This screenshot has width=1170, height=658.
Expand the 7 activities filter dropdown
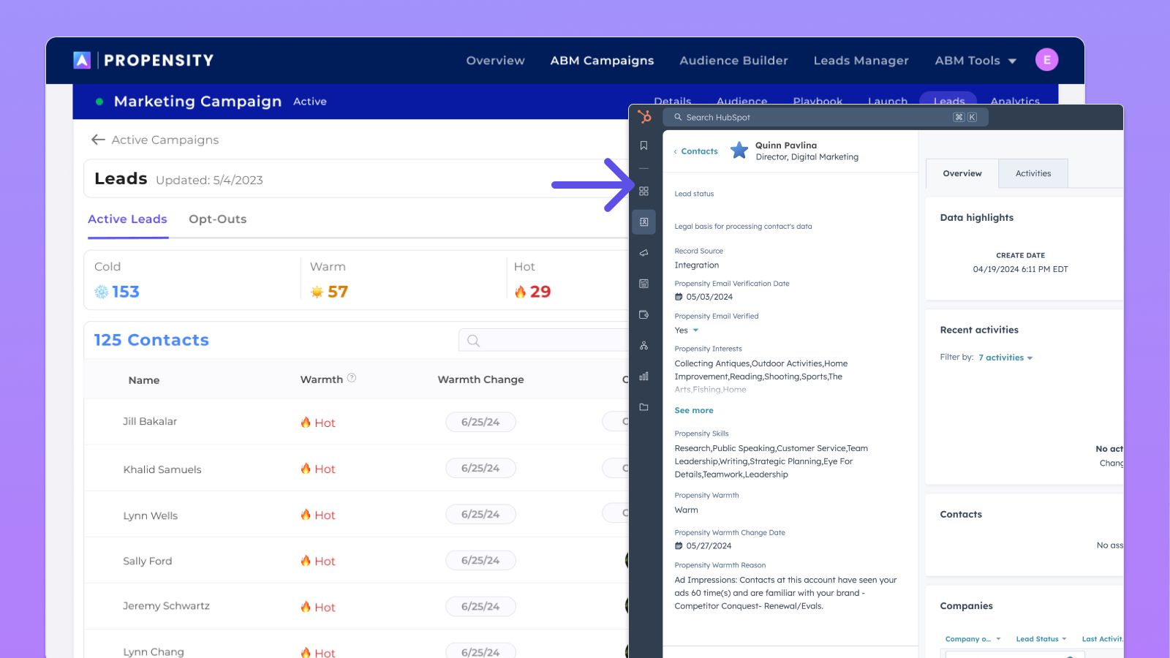(x=1005, y=358)
